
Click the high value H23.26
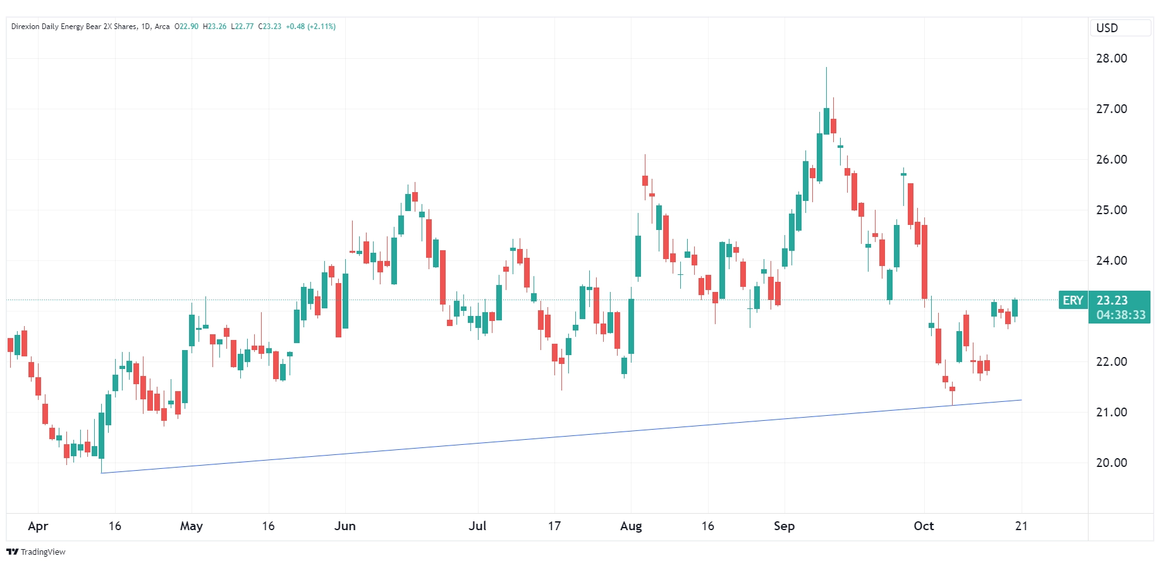click(x=214, y=27)
